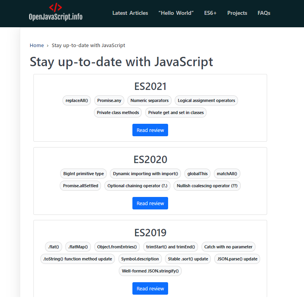Select JSON.parse() update tag
Viewport: 304px width, 304px height.
coord(237,259)
